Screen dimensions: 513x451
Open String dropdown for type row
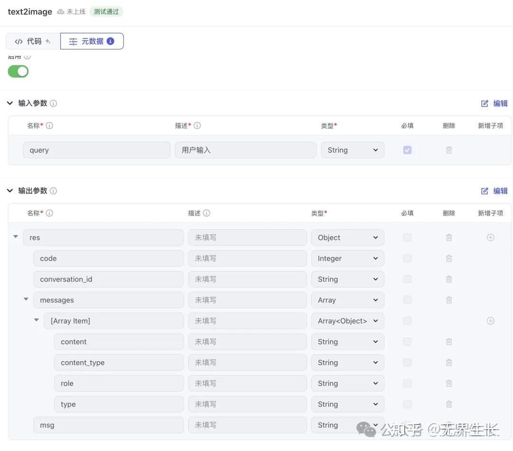coord(347,404)
